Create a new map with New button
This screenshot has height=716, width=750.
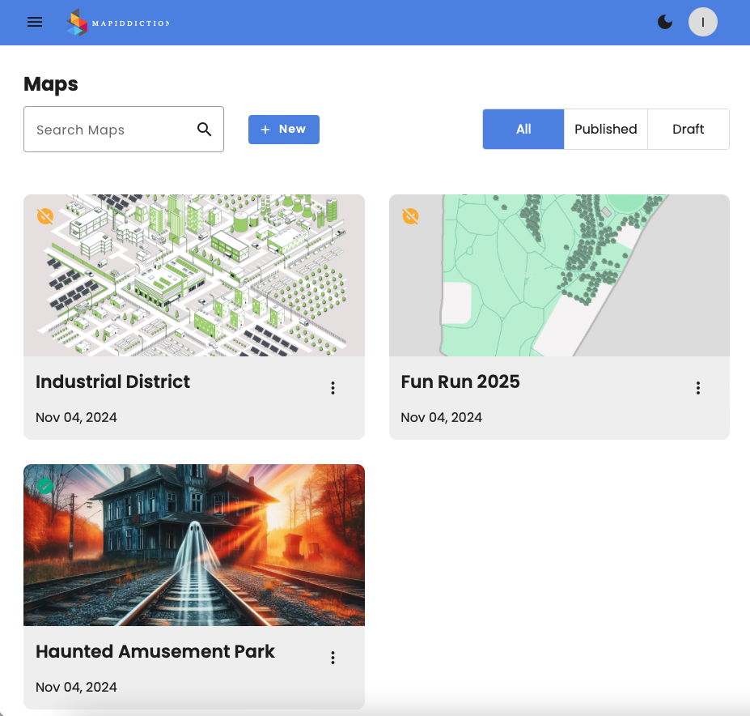283,130
